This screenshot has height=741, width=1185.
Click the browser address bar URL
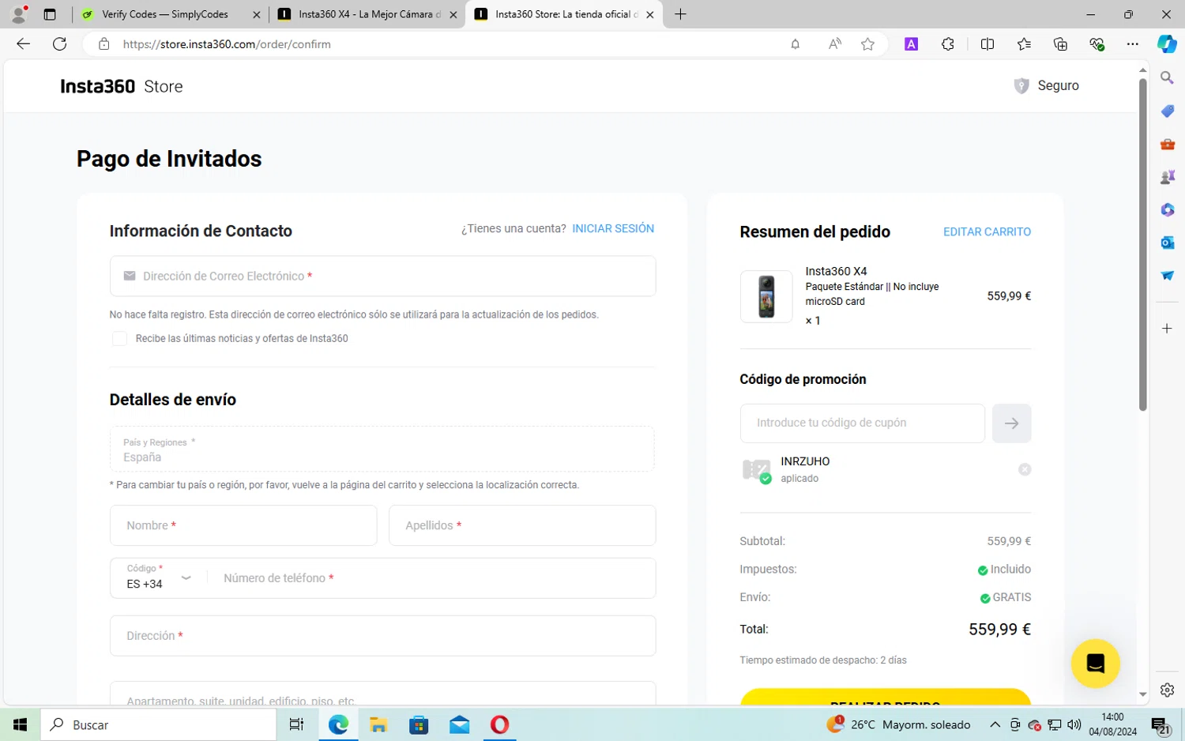(x=227, y=44)
